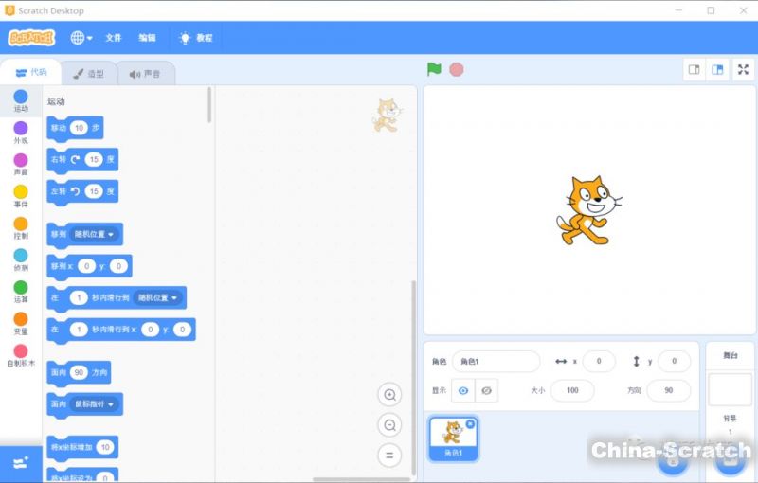This screenshot has height=483, width=758.
Task: Select the purple 外观 category circle
Action: pos(21,129)
